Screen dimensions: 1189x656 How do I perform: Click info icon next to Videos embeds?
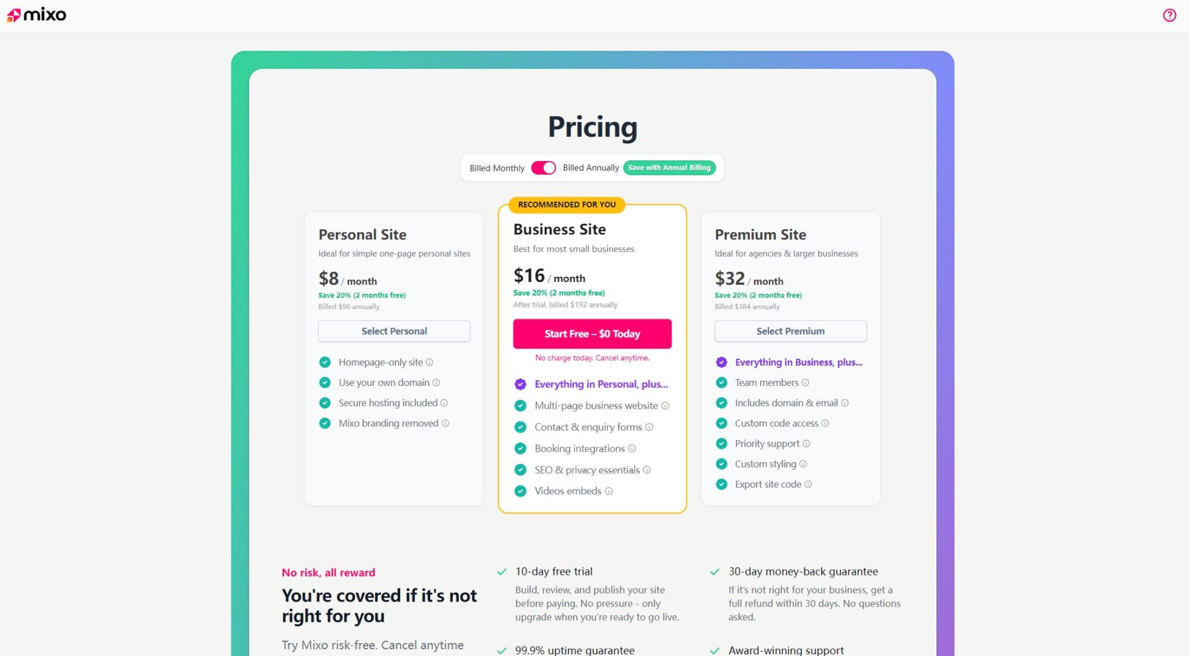pos(609,491)
